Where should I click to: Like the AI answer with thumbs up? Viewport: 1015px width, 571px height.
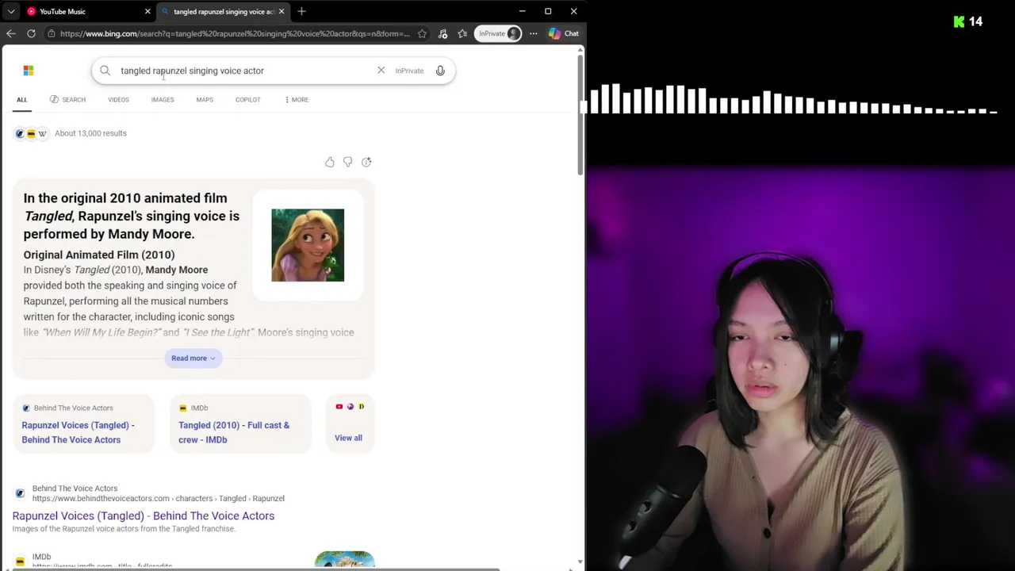[x=330, y=162]
